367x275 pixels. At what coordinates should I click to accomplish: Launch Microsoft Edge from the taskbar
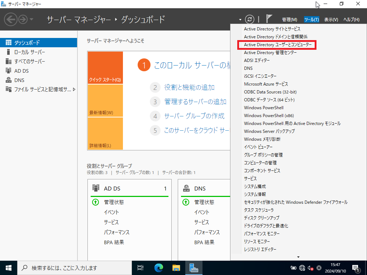coord(159,268)
